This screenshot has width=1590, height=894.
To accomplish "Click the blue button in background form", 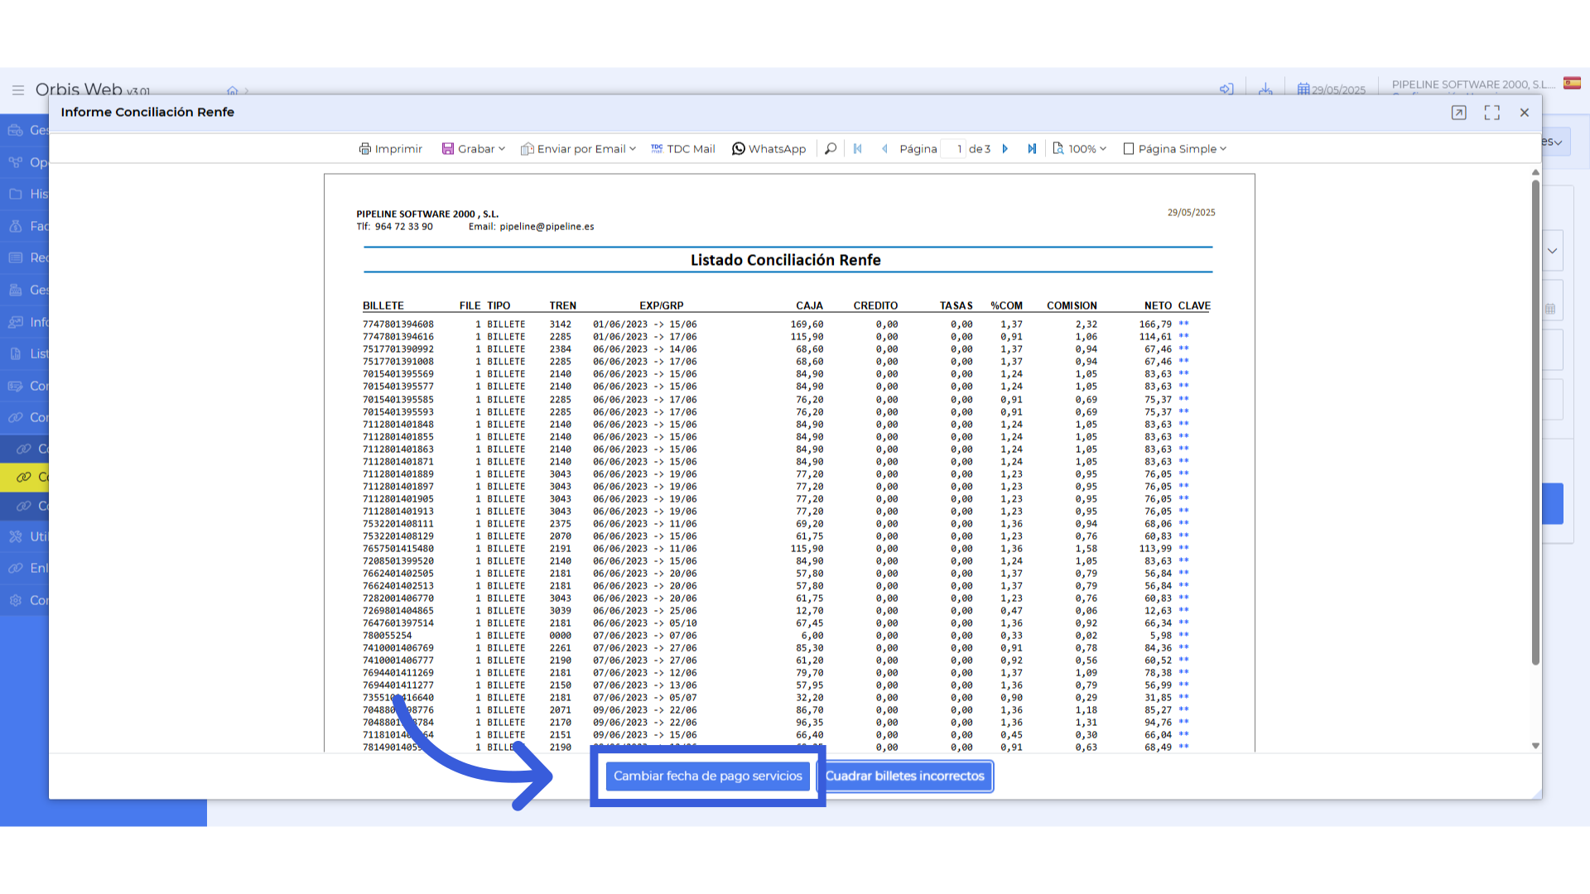I will click(x=1553, y=503).
